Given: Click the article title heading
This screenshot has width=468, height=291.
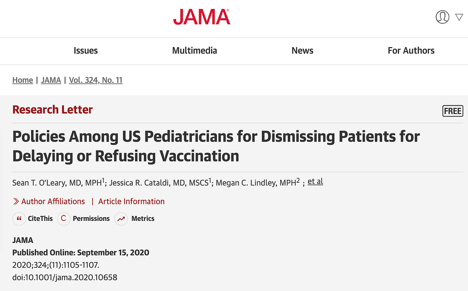Looking at the screenshot, I should tap(216, 146).
